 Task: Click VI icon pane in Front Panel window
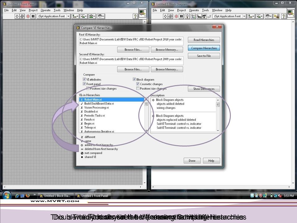coord(142,13)
